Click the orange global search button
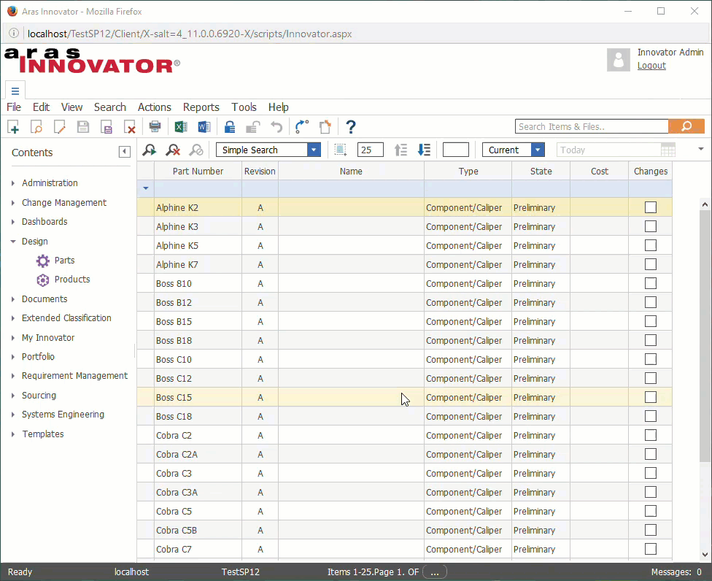The width and height of the screenshot is (712, 581). [x=686, y=126]
